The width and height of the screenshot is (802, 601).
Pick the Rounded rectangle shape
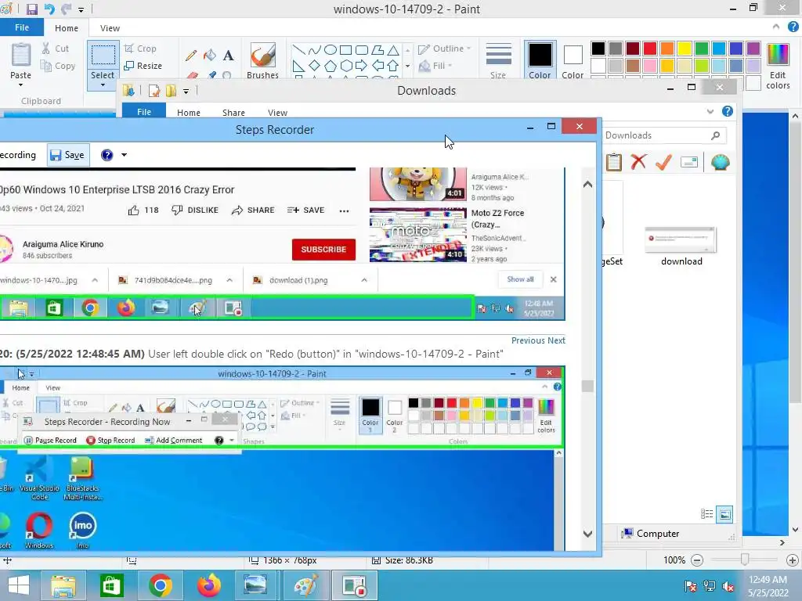click(362, 49)
